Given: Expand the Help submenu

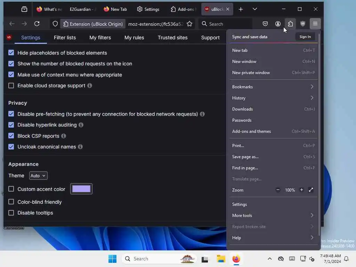Looking at the screenshot, I should 273,238.
